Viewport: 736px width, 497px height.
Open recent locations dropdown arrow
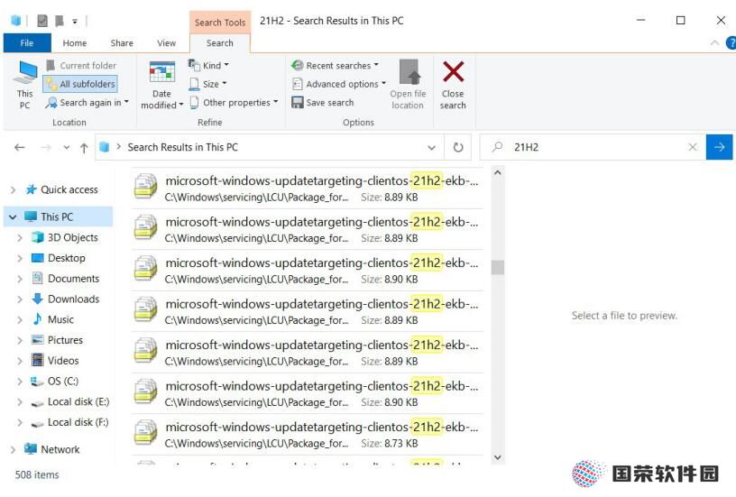coord(67,147)
